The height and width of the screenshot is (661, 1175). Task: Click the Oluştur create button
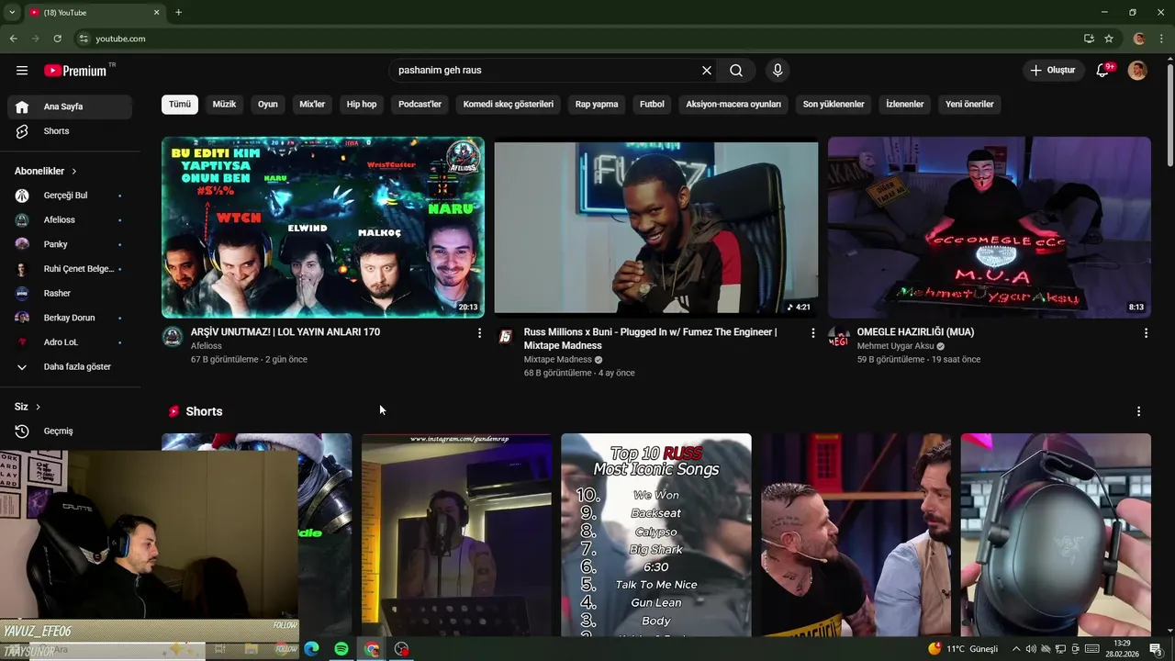1052,71
